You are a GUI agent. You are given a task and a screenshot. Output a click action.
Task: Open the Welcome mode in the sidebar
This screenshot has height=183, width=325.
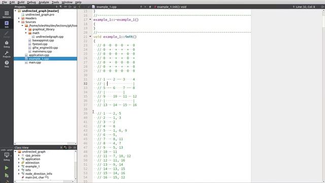(x=7, y=14)
